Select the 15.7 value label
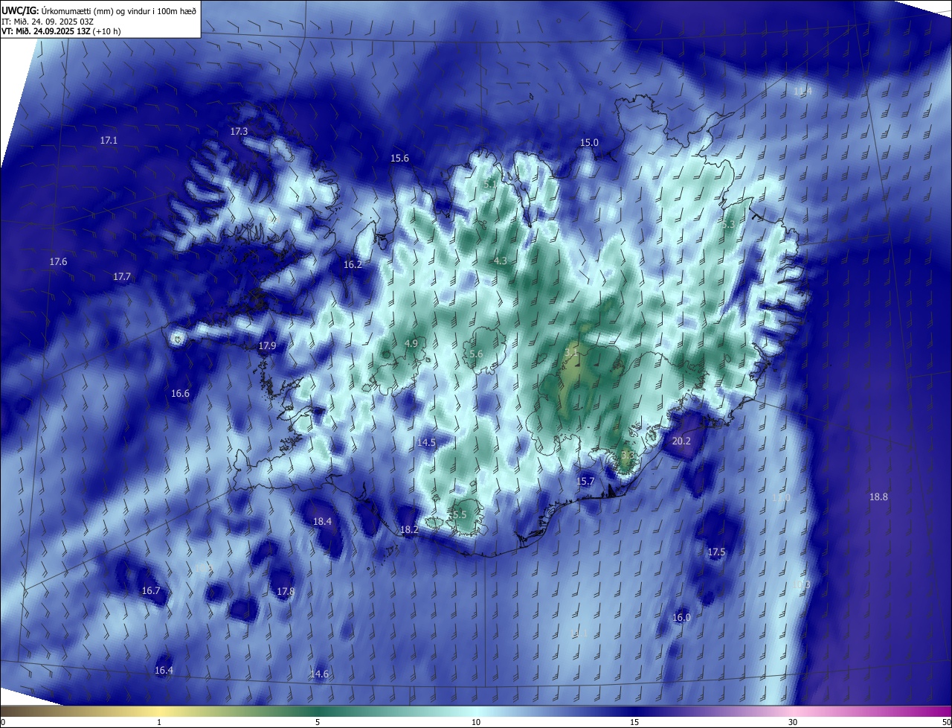Screen dimensions: 952x728 pos(585,482)
